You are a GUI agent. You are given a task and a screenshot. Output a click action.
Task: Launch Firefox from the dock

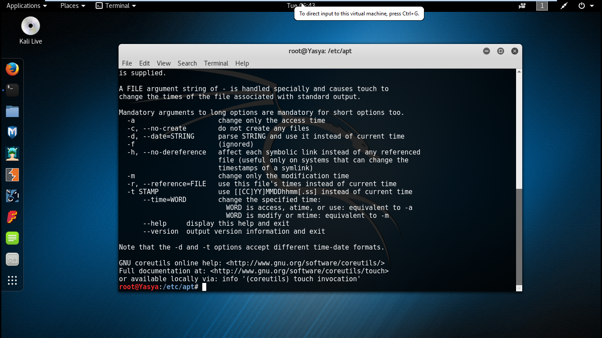click(x=12, y=69)
